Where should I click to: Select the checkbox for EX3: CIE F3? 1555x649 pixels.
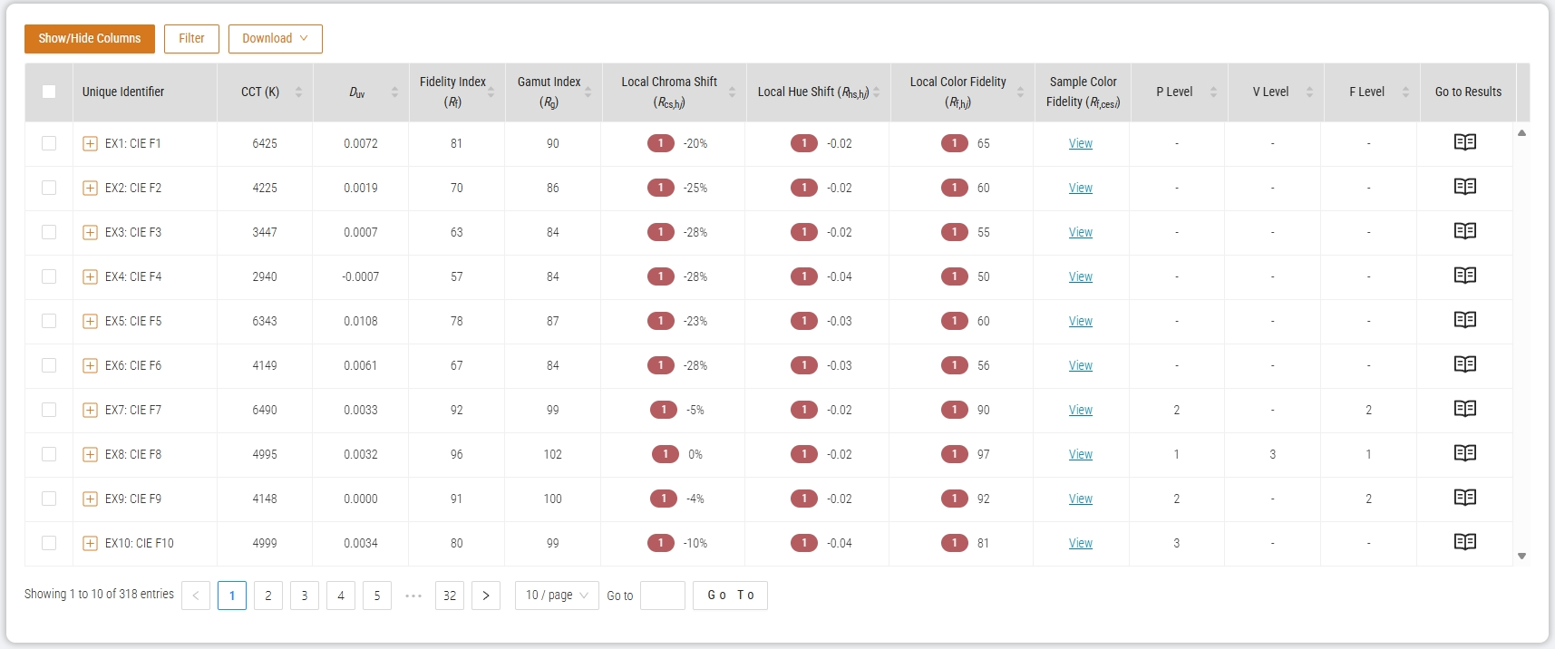49,232
